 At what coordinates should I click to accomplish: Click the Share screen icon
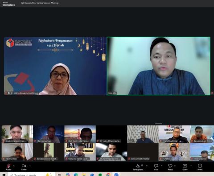(x=185, y=167)
